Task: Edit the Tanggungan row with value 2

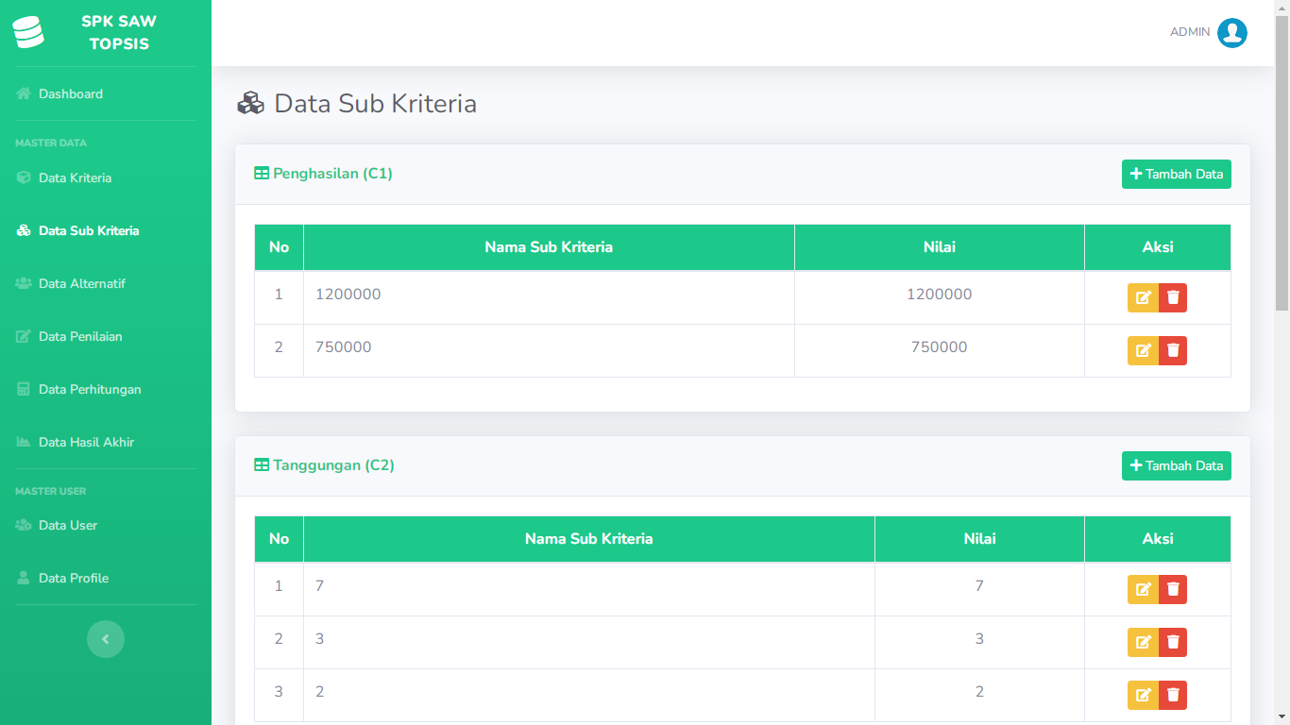Action: coord(1143,695)
